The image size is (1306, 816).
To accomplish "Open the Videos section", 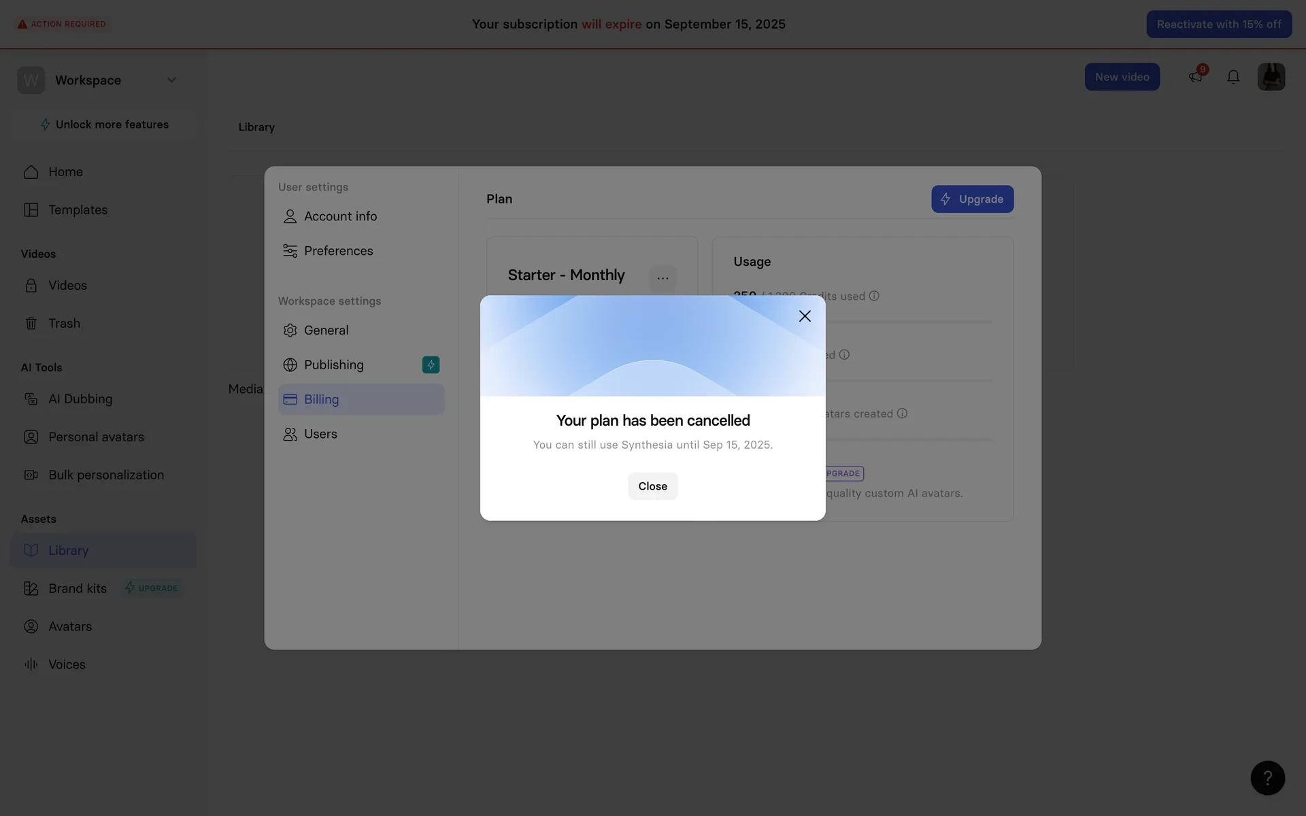I will tap(103, 286).
